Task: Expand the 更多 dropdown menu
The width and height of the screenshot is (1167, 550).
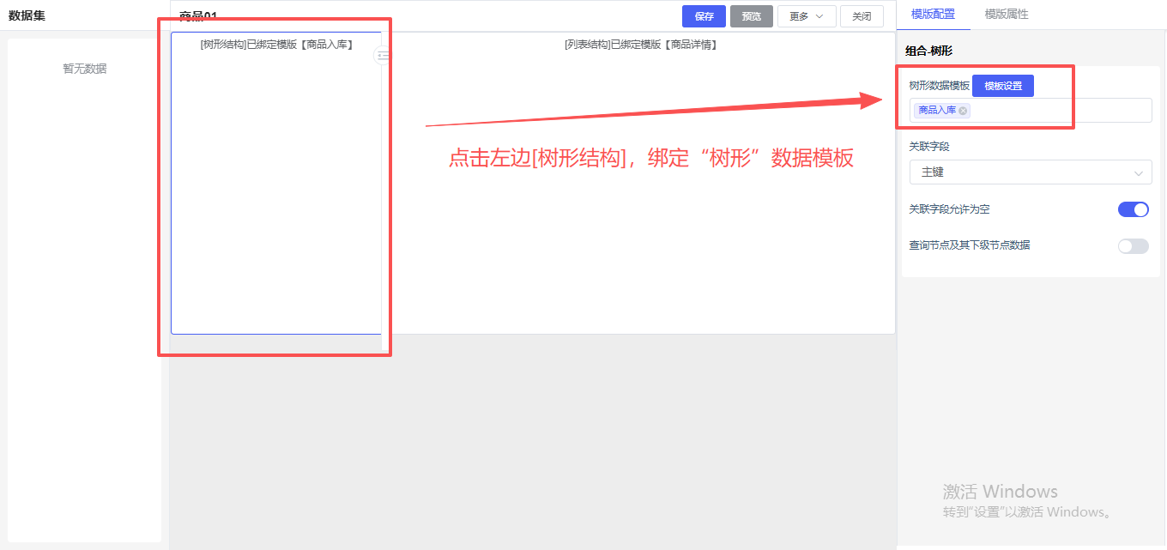Action: [806, 16]
